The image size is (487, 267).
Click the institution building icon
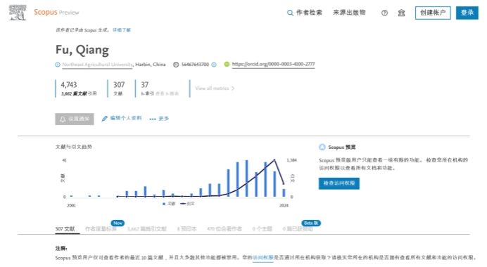tap(402, 13)
